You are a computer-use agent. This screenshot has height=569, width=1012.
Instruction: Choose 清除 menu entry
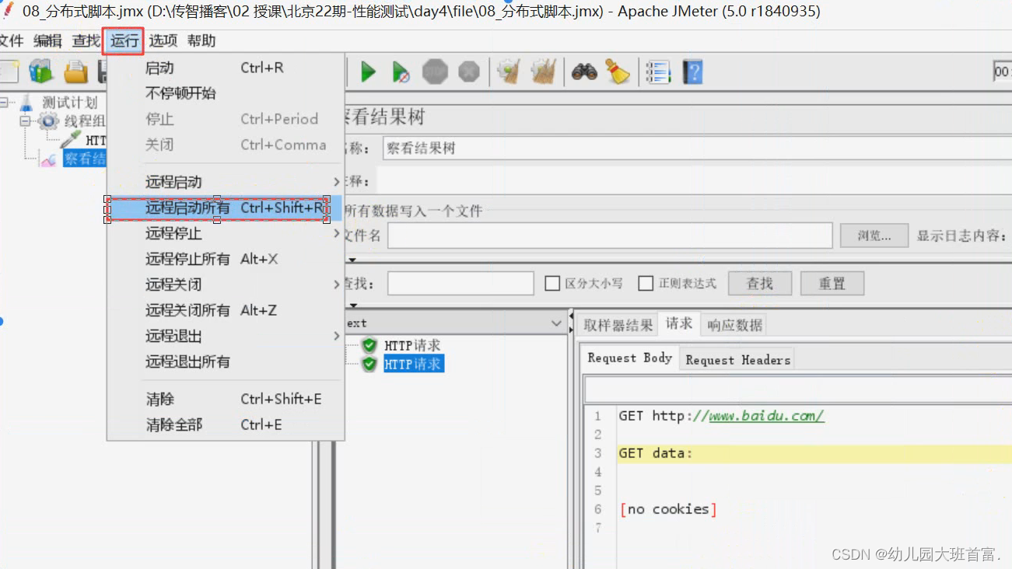(226, 399)
